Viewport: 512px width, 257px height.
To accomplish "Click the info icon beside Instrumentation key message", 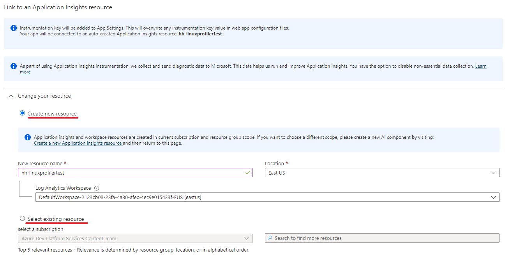I will [14, 28].
